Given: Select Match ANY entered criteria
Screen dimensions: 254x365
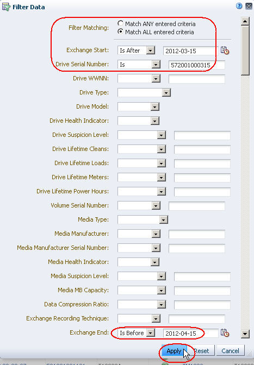Looking at the screenshot, I should (x=120, y=23).
